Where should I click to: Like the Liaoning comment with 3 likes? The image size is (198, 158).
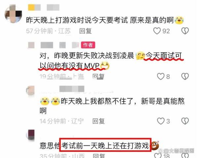(161, 121)
